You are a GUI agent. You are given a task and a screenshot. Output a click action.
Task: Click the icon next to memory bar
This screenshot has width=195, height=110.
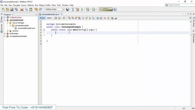pyautogui.click(x=115, y=9)
